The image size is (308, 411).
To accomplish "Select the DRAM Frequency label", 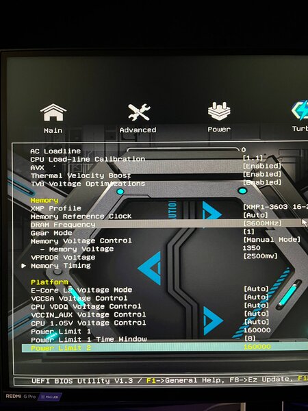I will pos(63,225).
